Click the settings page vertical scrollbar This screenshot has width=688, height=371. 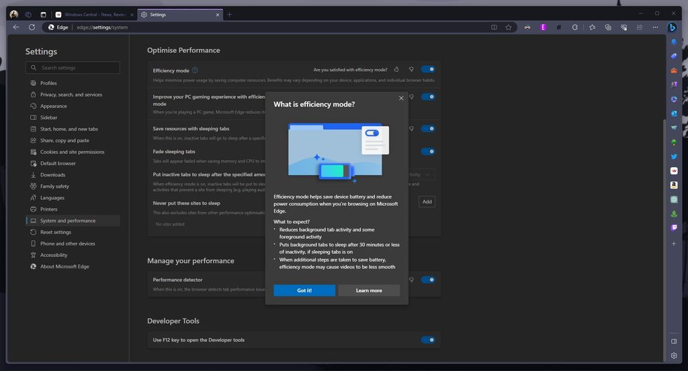[x=664, y=239]
